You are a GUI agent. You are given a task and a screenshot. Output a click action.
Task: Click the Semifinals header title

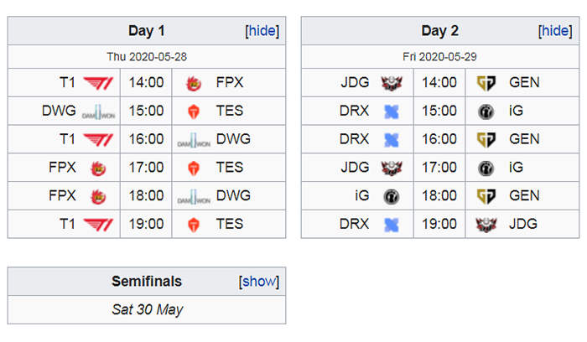coord(147,282)
